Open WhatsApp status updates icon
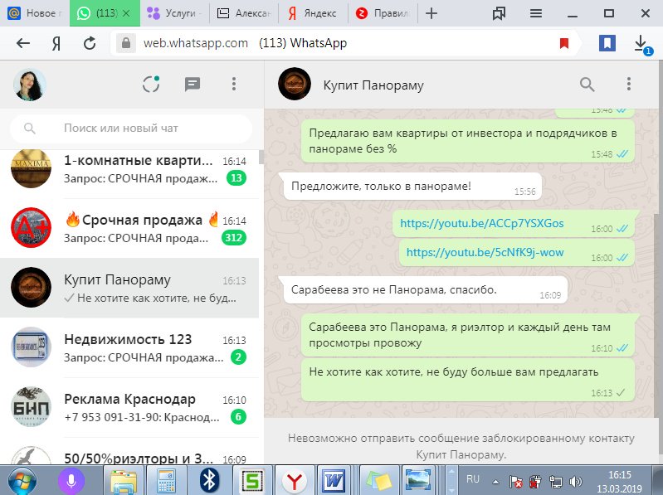Viewport: 663px width, 495px height. coord(151,84)
